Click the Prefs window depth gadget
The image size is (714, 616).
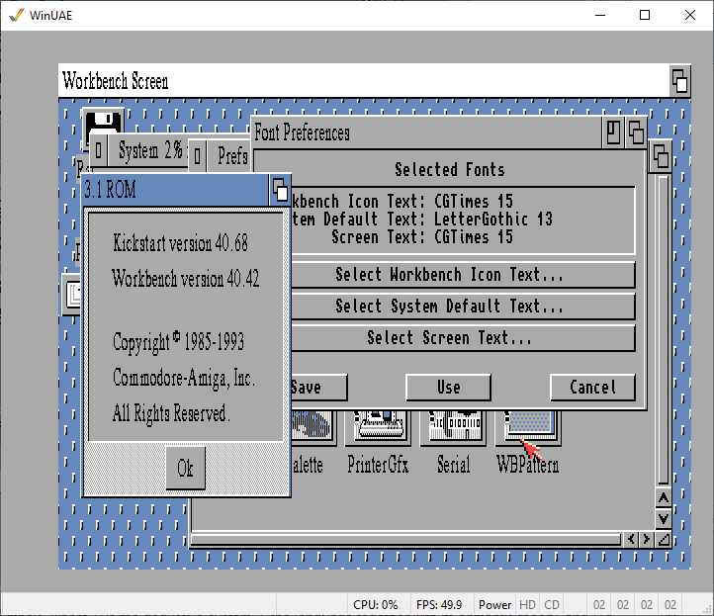coord(660,156)
